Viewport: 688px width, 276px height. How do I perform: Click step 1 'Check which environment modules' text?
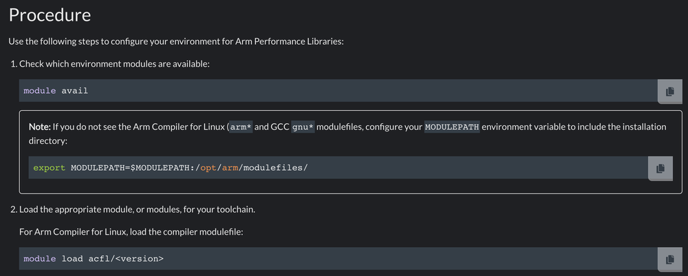pos(114,64)
